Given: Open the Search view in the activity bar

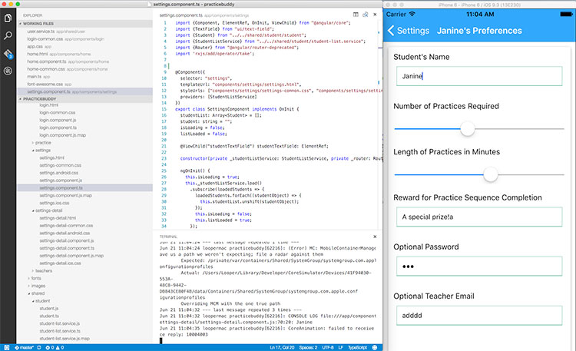Looking at the screenshot, I should click(8, 35).
